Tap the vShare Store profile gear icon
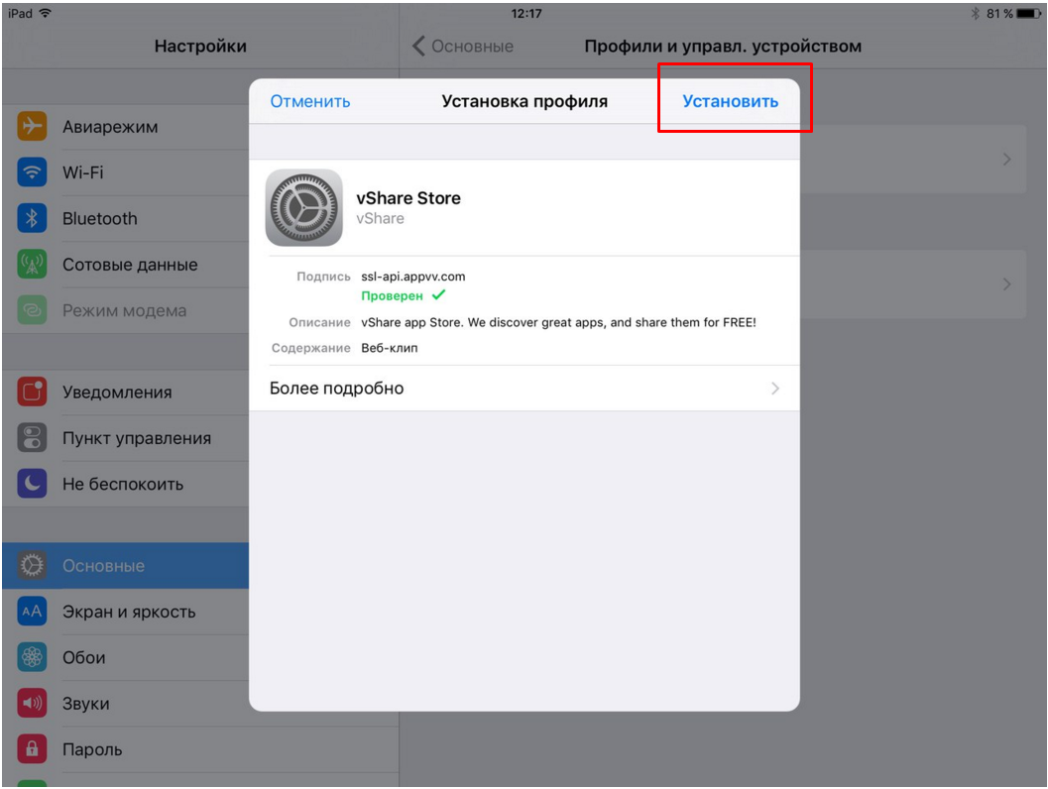The image size is (1048, 789). coord(304,208)
